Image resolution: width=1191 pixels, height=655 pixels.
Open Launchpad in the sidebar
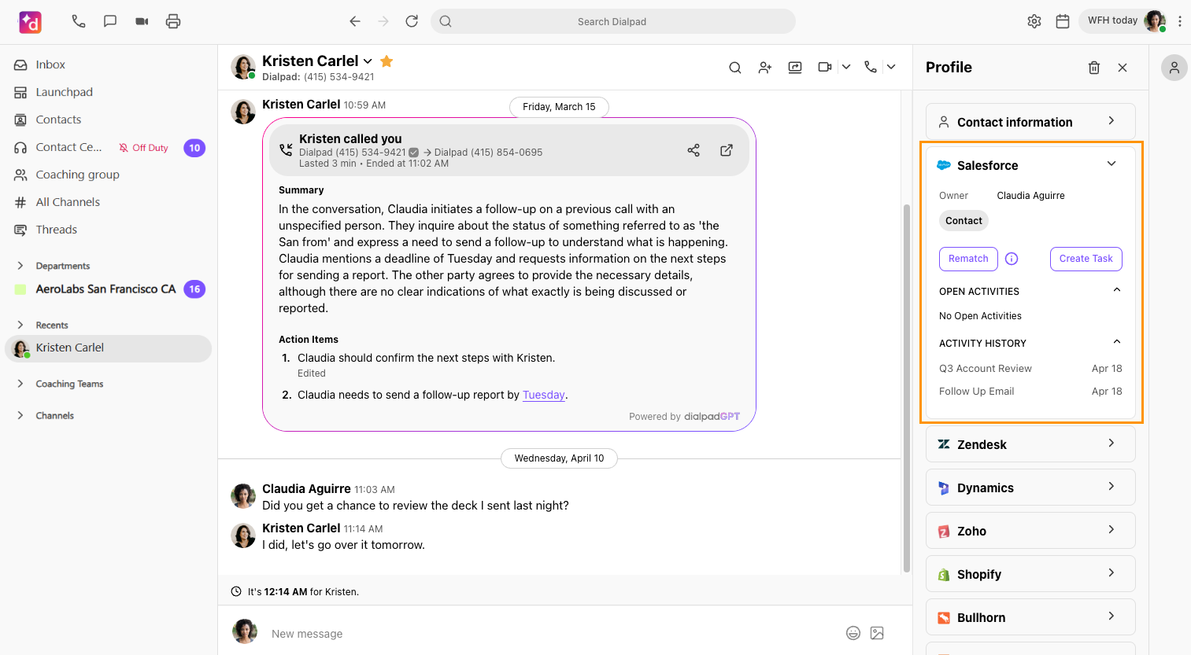pos(64,92)
